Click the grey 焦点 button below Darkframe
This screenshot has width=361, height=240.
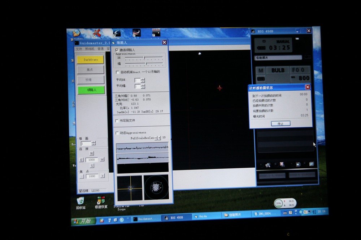point(90,69)
